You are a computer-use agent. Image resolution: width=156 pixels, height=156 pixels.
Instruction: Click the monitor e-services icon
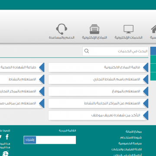(128, 29)
